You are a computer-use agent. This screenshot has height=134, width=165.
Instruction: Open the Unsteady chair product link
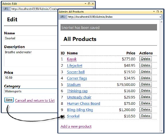click(79, 97)
